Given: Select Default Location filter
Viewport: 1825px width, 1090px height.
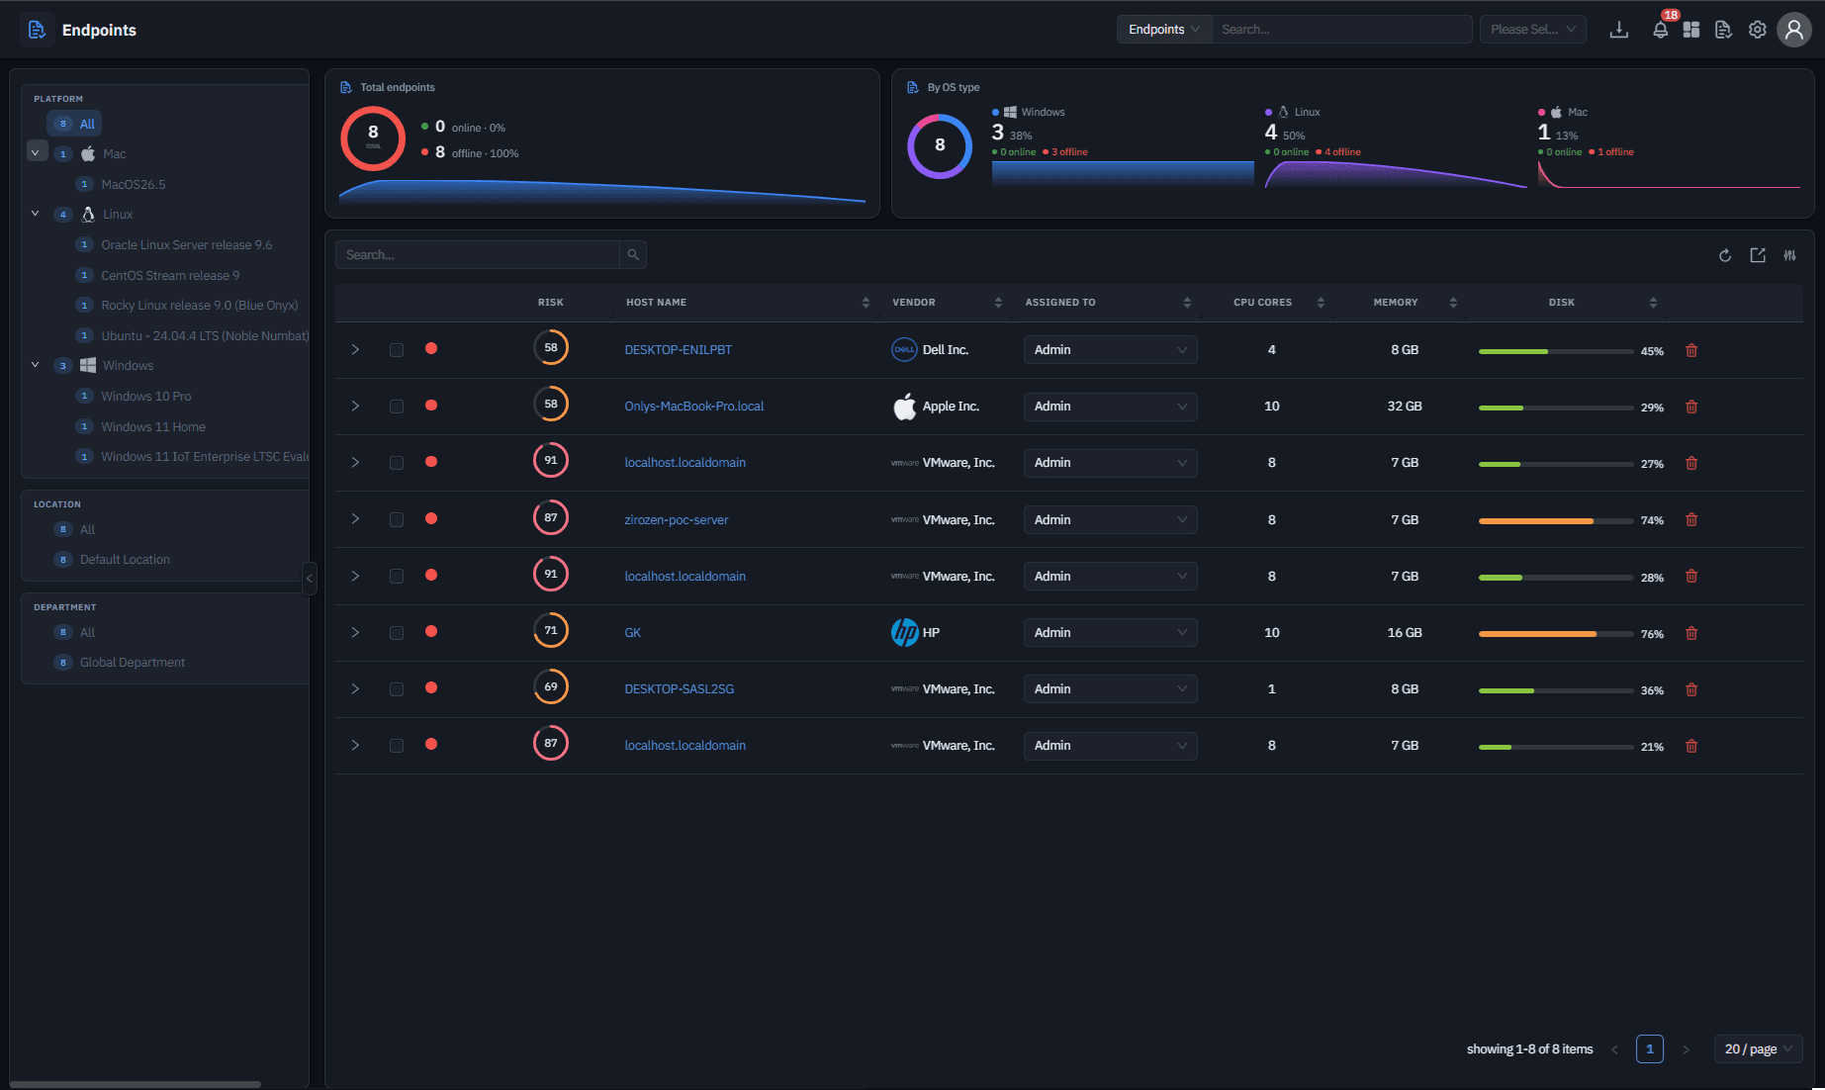Looking at the screenshot, I should (x=125, y=560).
